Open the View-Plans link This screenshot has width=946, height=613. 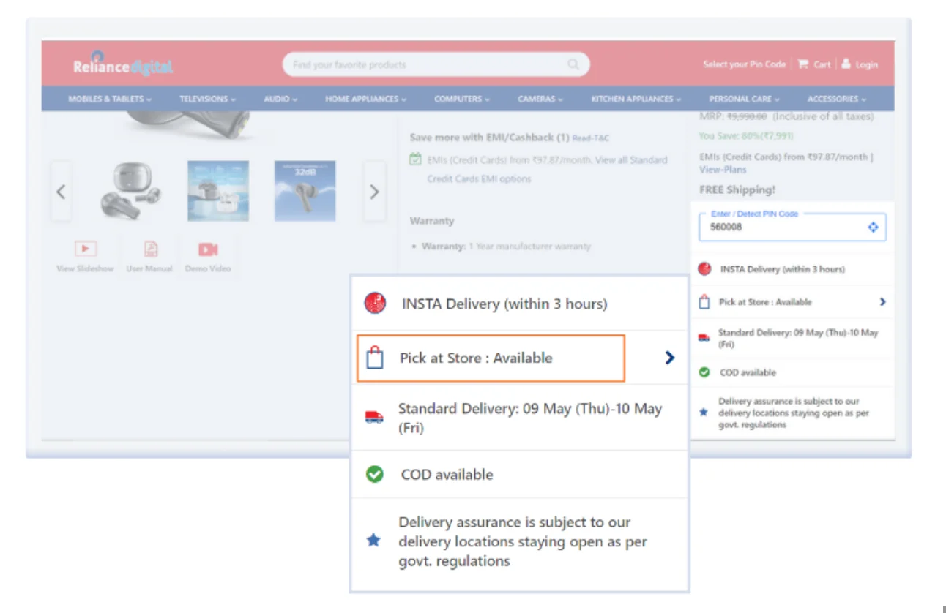pyautogui.click(x=723, y=170)
